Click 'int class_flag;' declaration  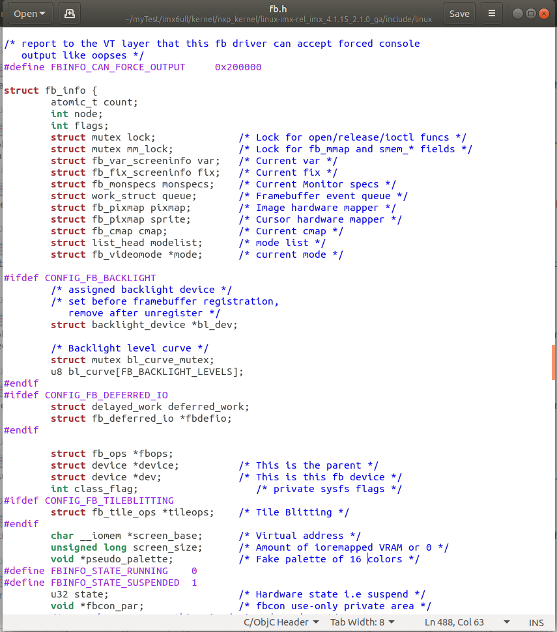click(x=94, y=489)
